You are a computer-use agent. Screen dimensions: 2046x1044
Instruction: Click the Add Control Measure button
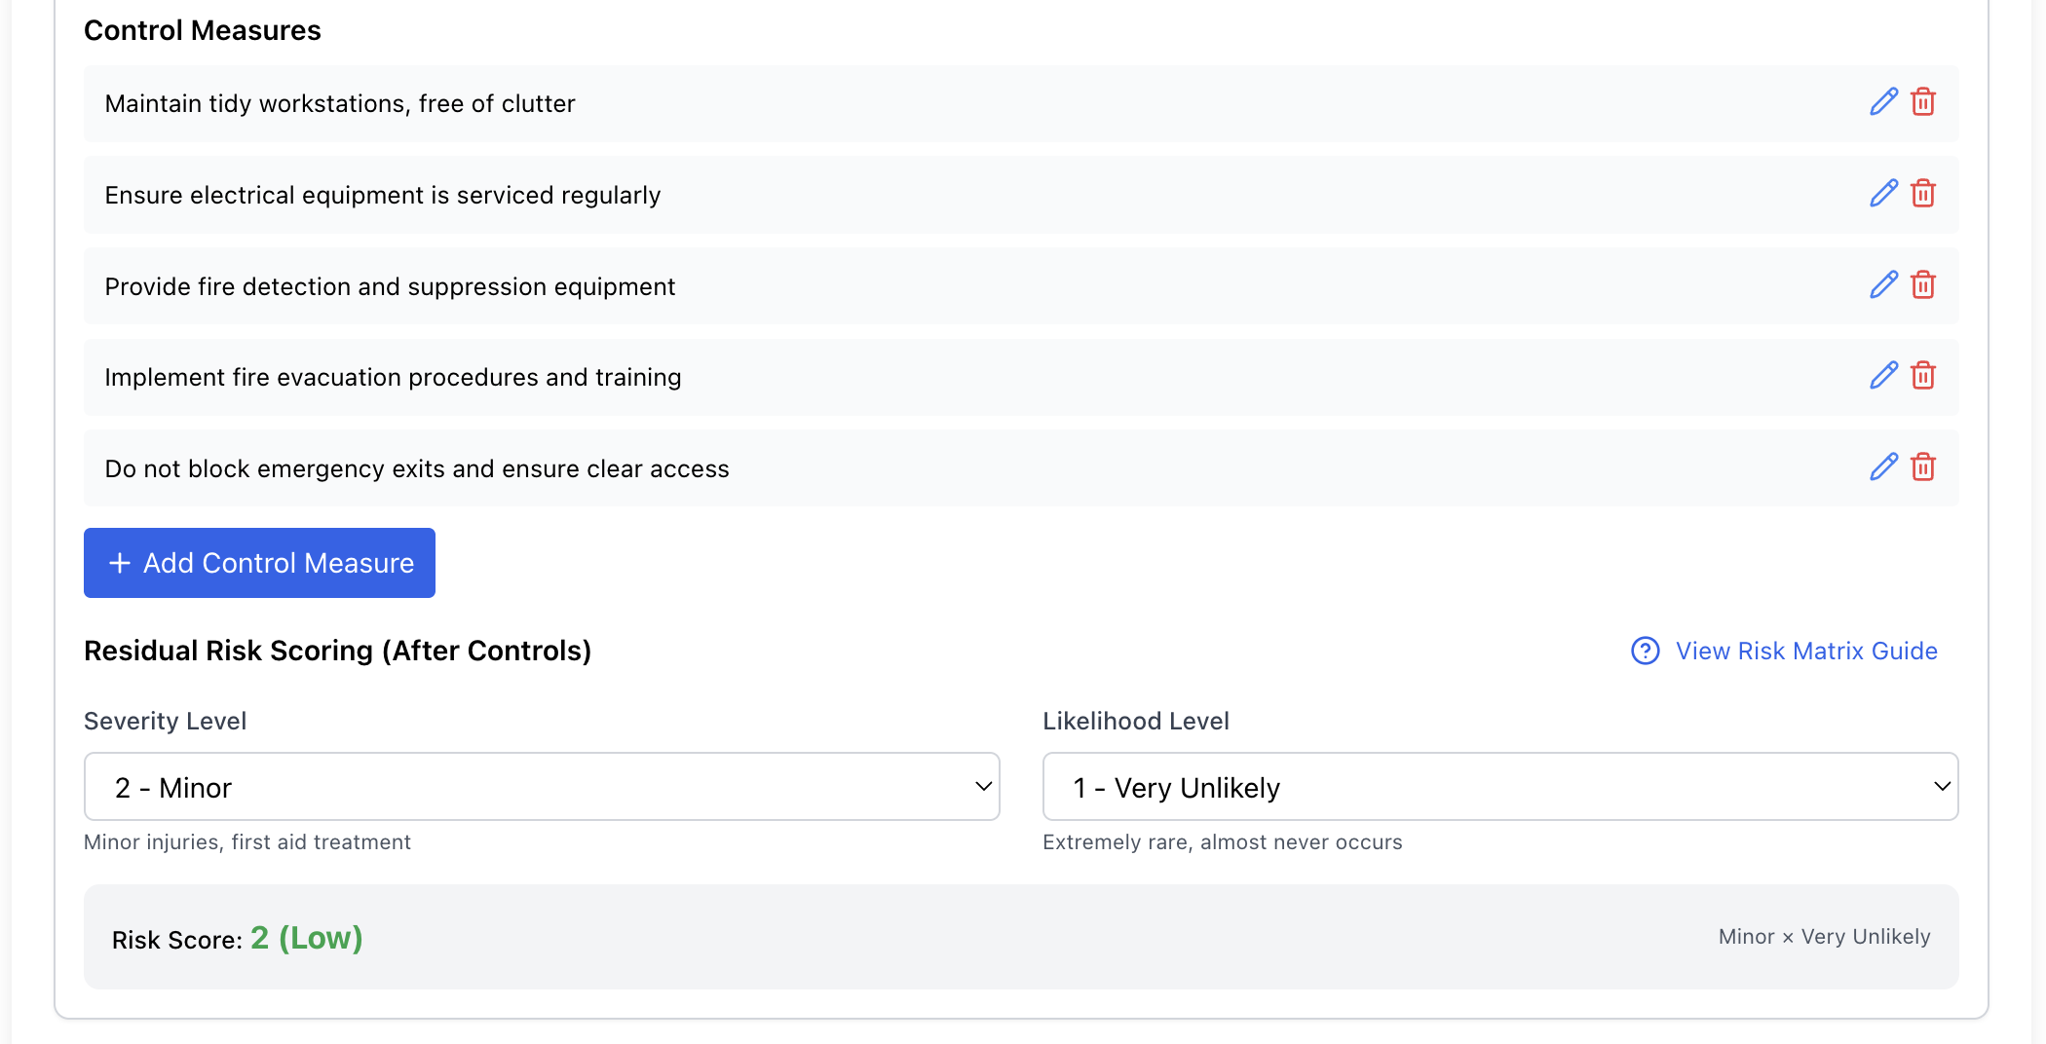tap(259, 563)
